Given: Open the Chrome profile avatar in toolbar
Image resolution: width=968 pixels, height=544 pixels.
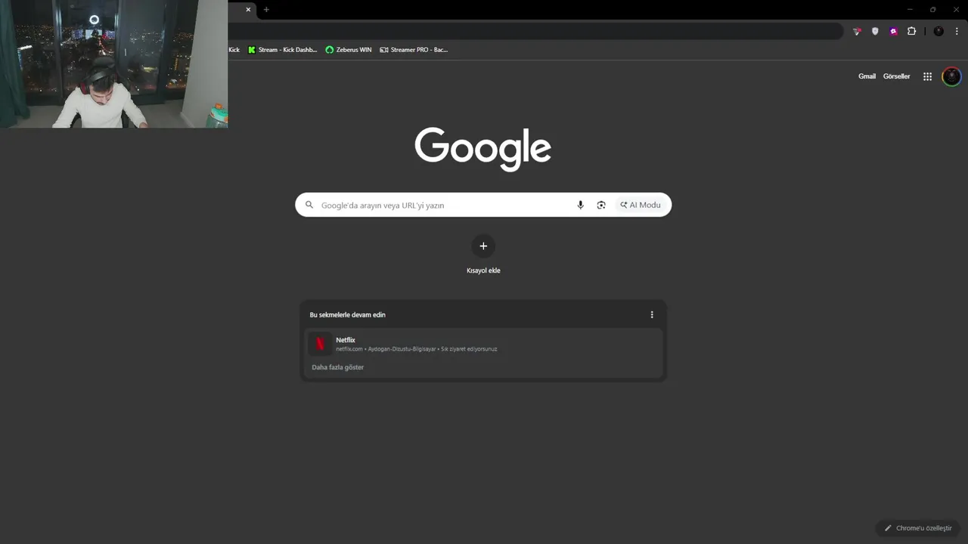Looking at the screenshot, I should 939,31.
